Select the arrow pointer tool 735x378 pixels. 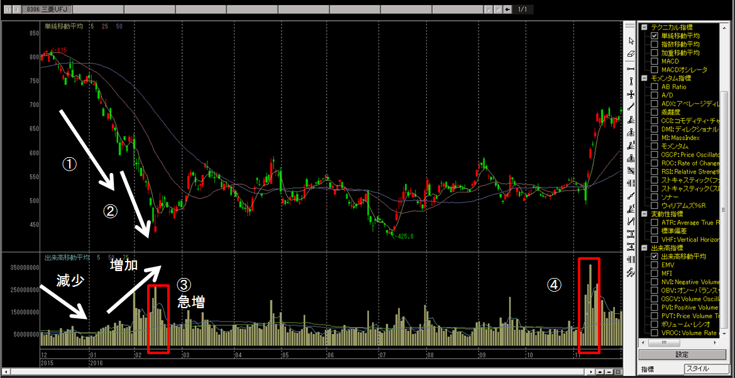[x=631, y=41]
